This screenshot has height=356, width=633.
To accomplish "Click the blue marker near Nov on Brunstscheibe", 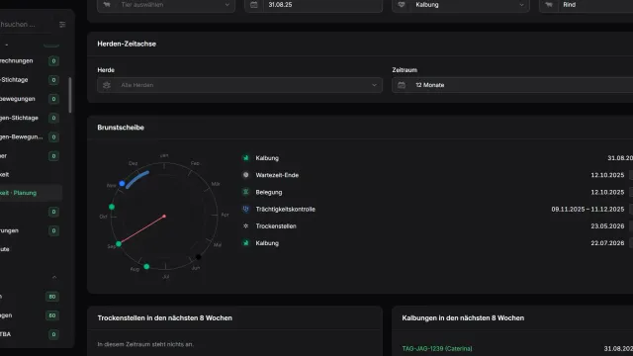I will click(x=122, y=184).
